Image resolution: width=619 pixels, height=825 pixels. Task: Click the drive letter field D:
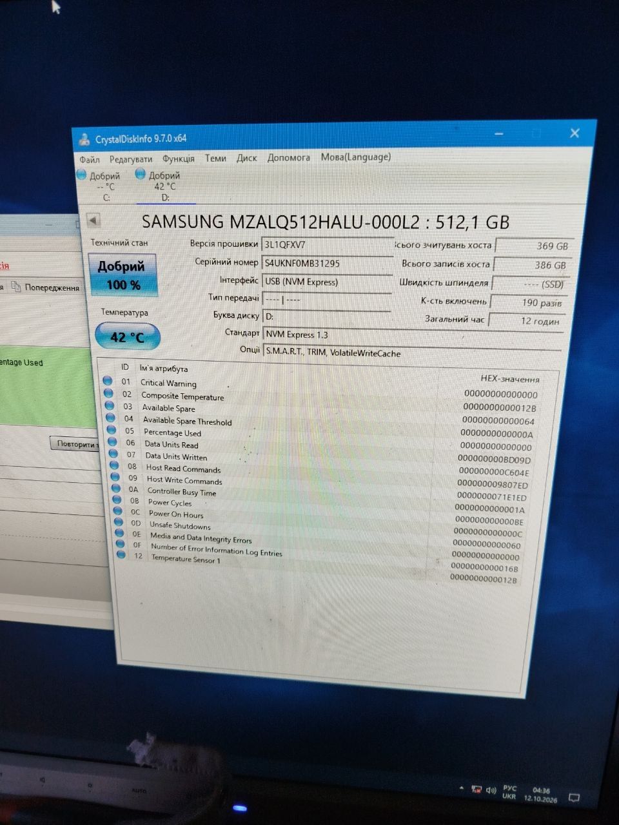coord(326,316)
